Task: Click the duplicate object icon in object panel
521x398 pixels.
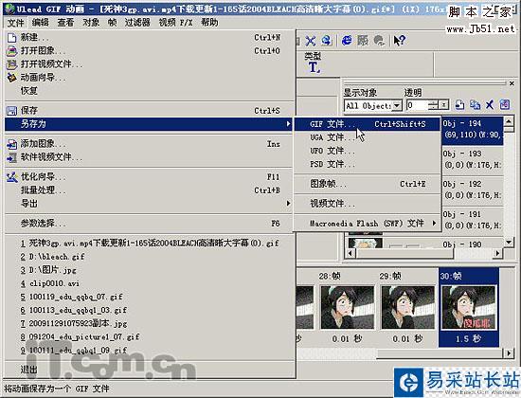Action: click(475, 105)
